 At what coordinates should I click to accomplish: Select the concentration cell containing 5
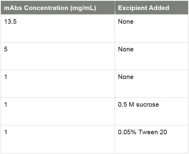pos(58,56)
